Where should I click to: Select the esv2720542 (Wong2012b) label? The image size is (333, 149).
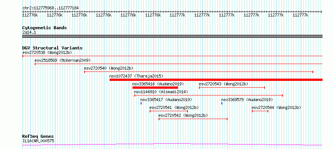(183, 115)
